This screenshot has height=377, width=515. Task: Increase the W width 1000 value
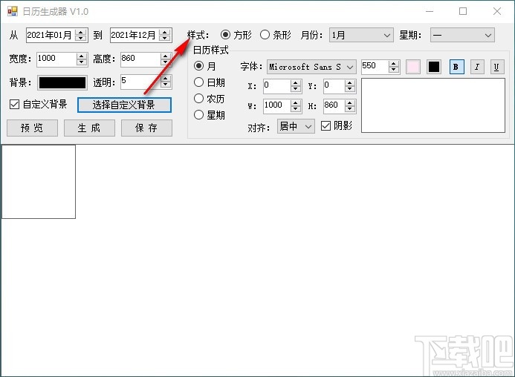[x=296, y=102]
